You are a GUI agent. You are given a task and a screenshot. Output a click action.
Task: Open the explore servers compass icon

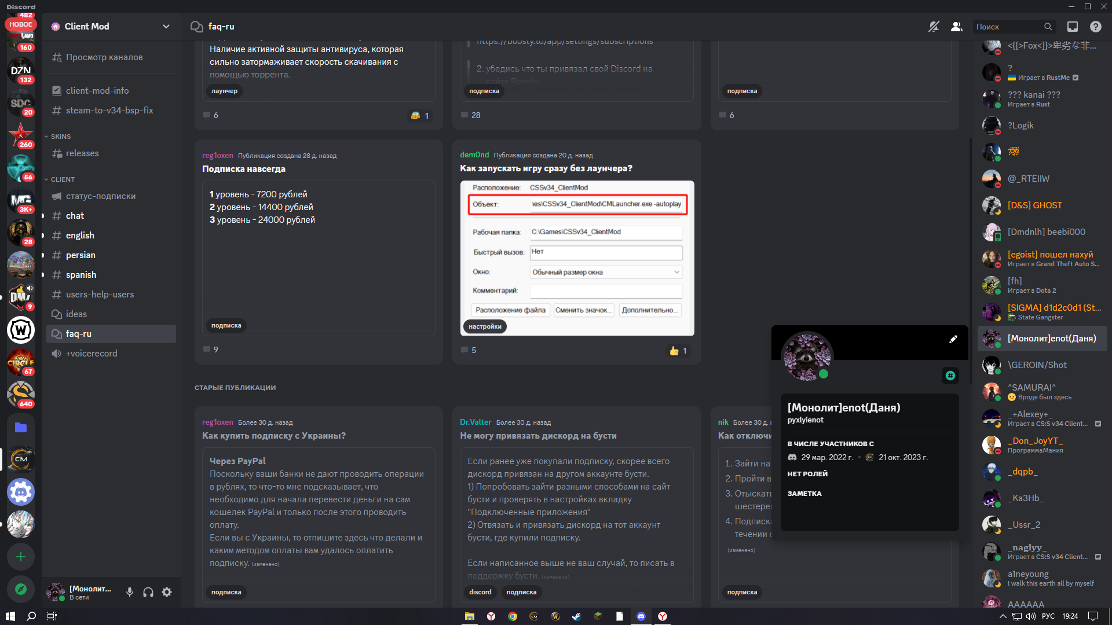coord(21,589)
